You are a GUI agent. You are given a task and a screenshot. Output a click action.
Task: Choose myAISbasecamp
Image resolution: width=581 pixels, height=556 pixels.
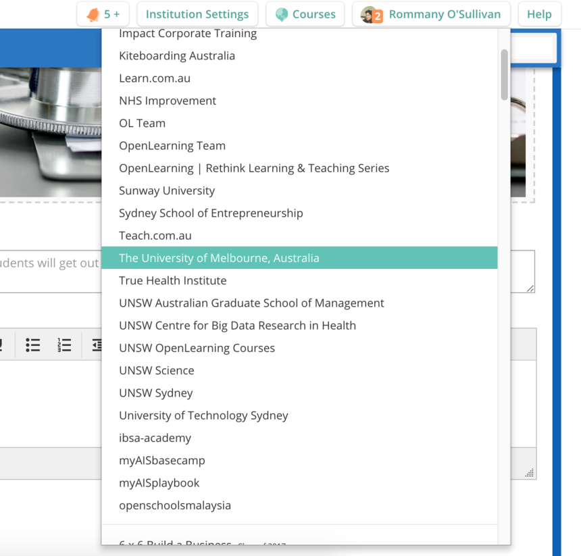pyautogui.click(x=299, y=461)
